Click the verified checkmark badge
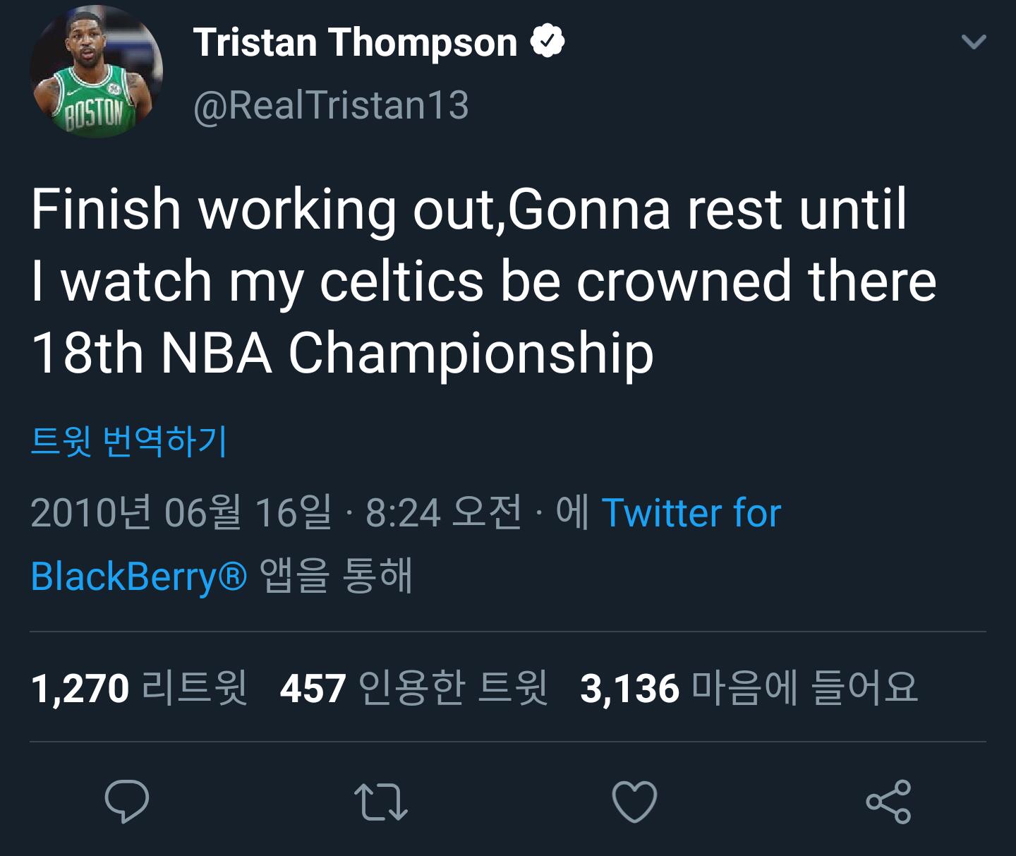This screenshot has width=1016, height=856. [548, 42]
